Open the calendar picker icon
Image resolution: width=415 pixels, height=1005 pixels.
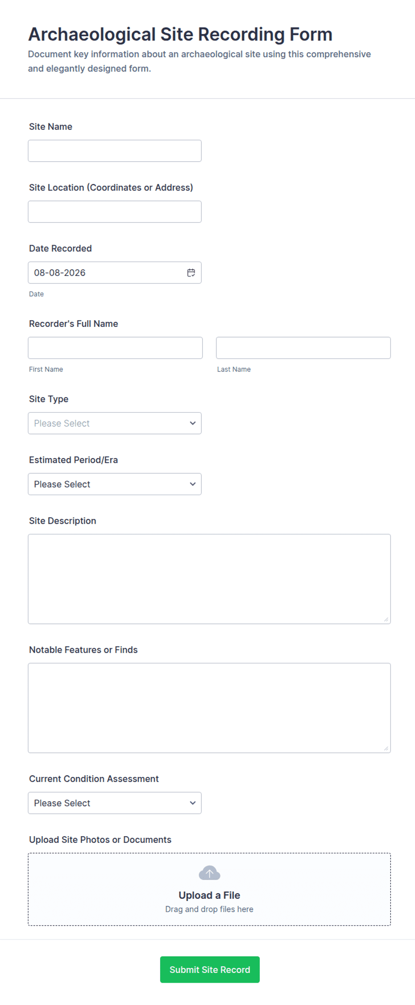[191, 273]
